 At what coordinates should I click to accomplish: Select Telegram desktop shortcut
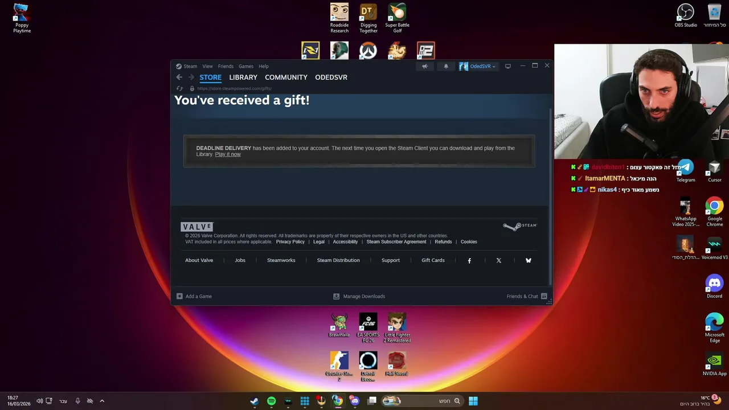[686, 171]
